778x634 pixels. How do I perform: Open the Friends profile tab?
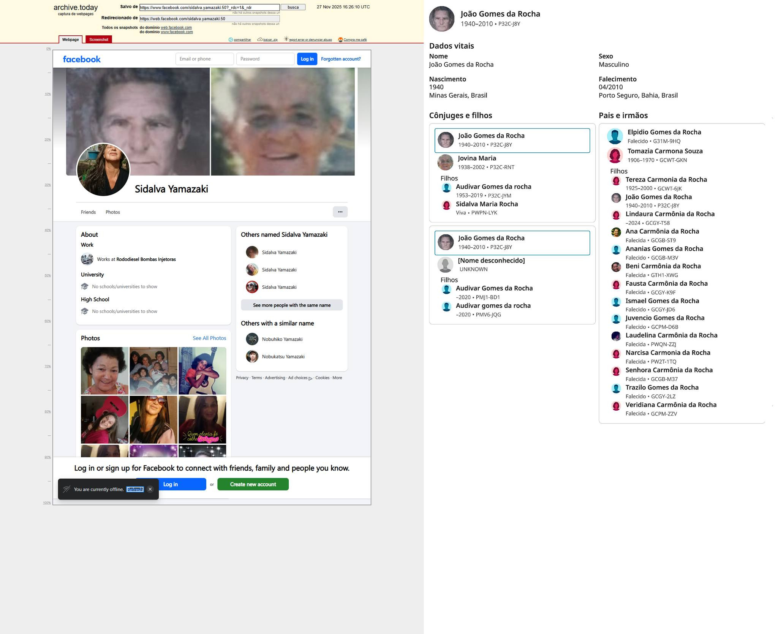88,212
